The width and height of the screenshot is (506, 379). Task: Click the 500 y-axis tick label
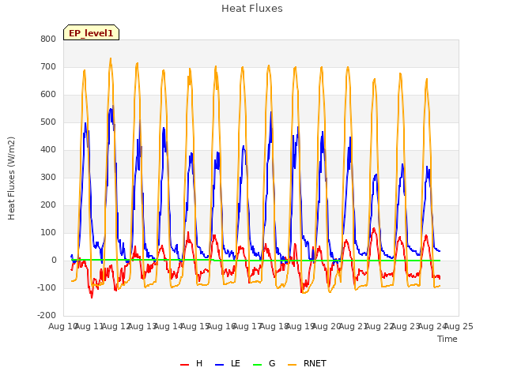[x=48, y=122]
